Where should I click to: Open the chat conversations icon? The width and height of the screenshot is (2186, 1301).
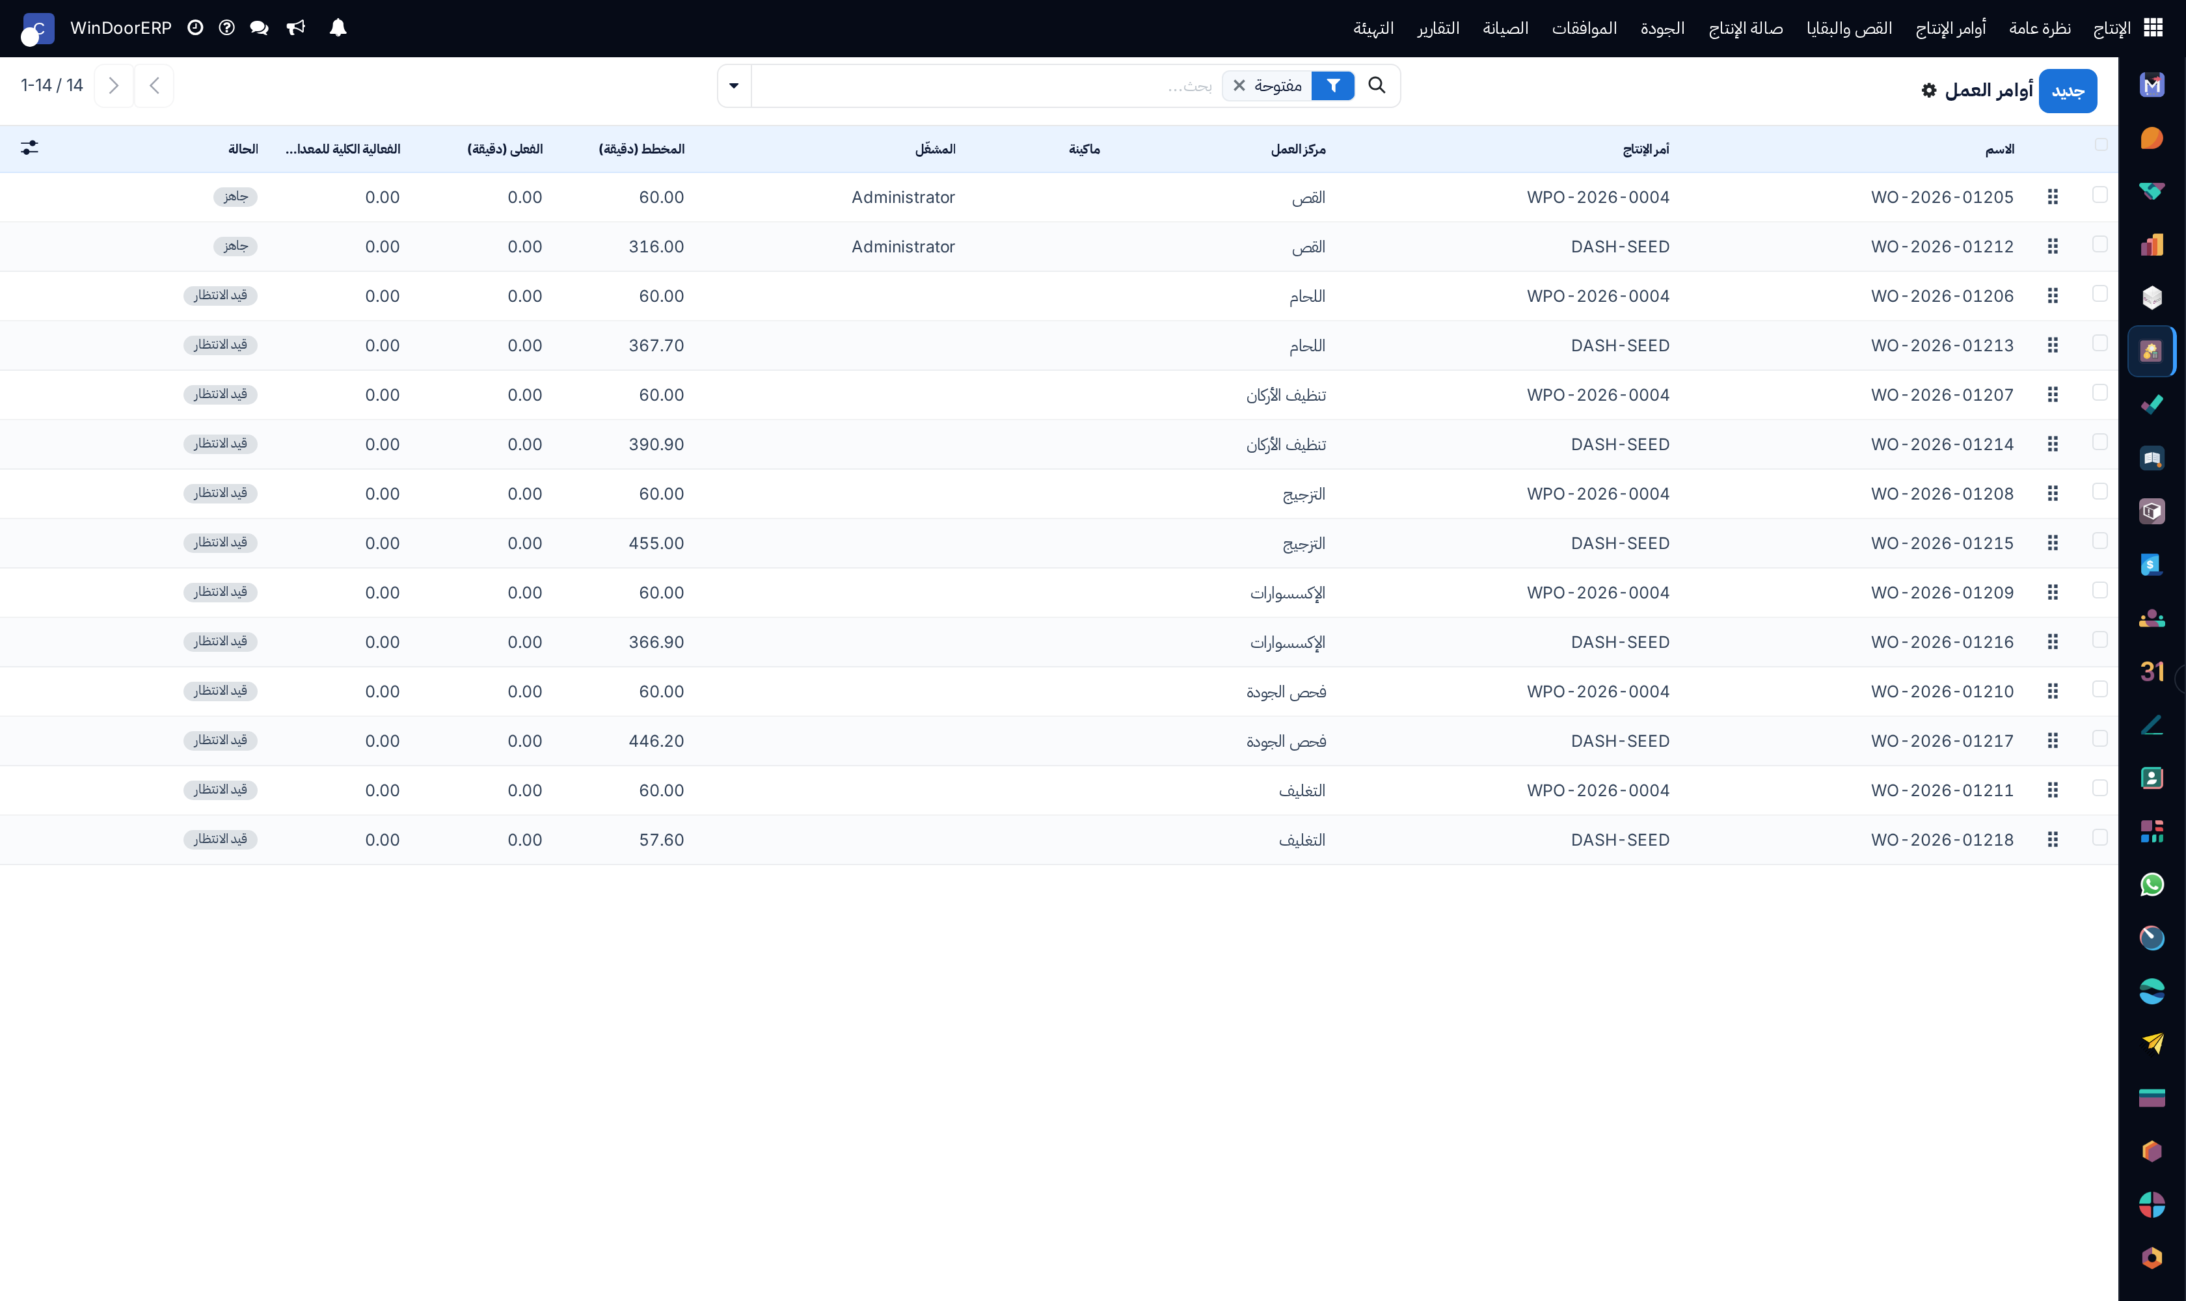tap(259, 28)
